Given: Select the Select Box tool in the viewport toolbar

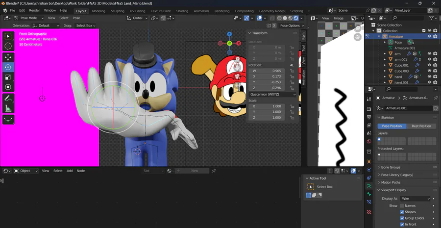Looking at the screenshot, I should [x=8, y=36].
